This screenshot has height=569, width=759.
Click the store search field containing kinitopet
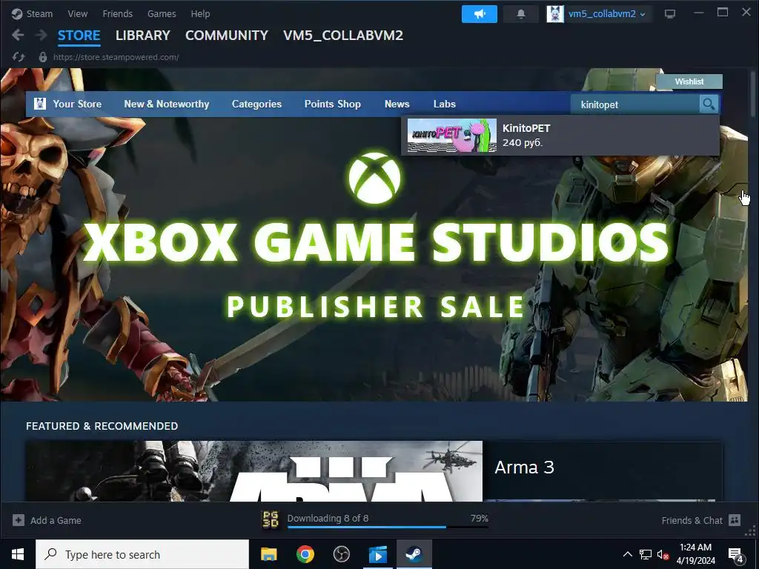pos(634,104)
